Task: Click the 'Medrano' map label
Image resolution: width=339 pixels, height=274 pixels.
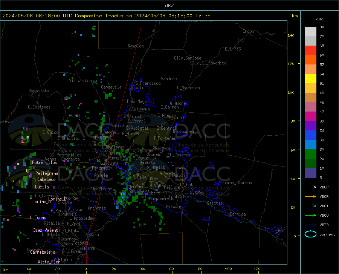Action: point(136,187)
